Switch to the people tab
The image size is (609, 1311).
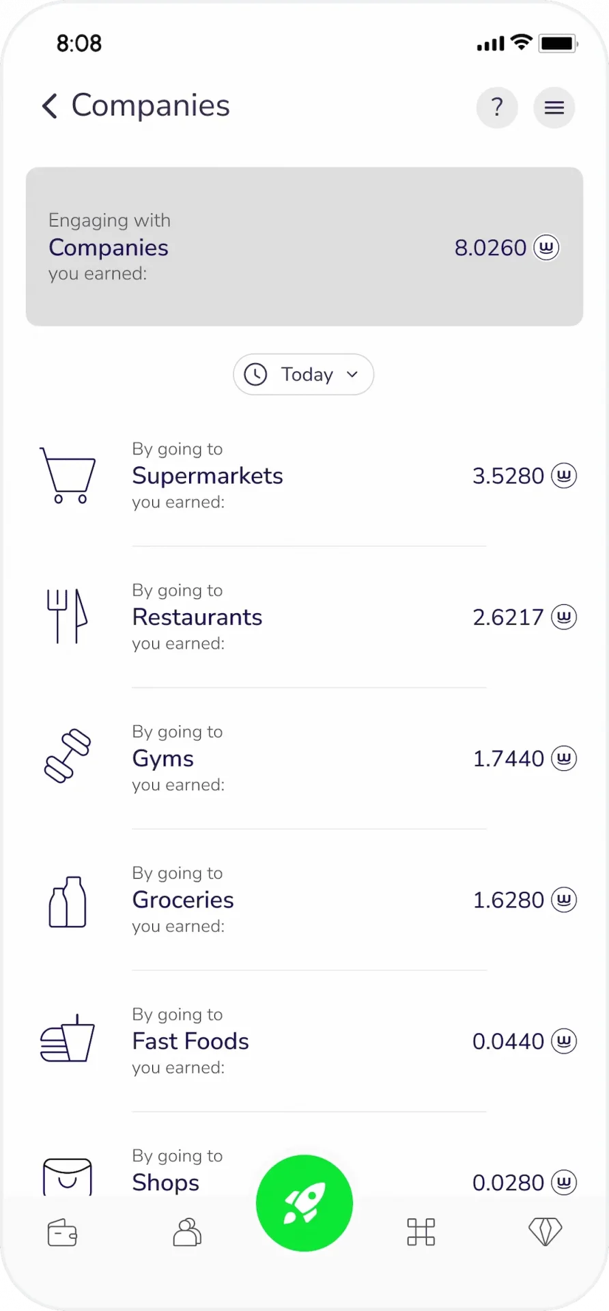[187, 1232]
